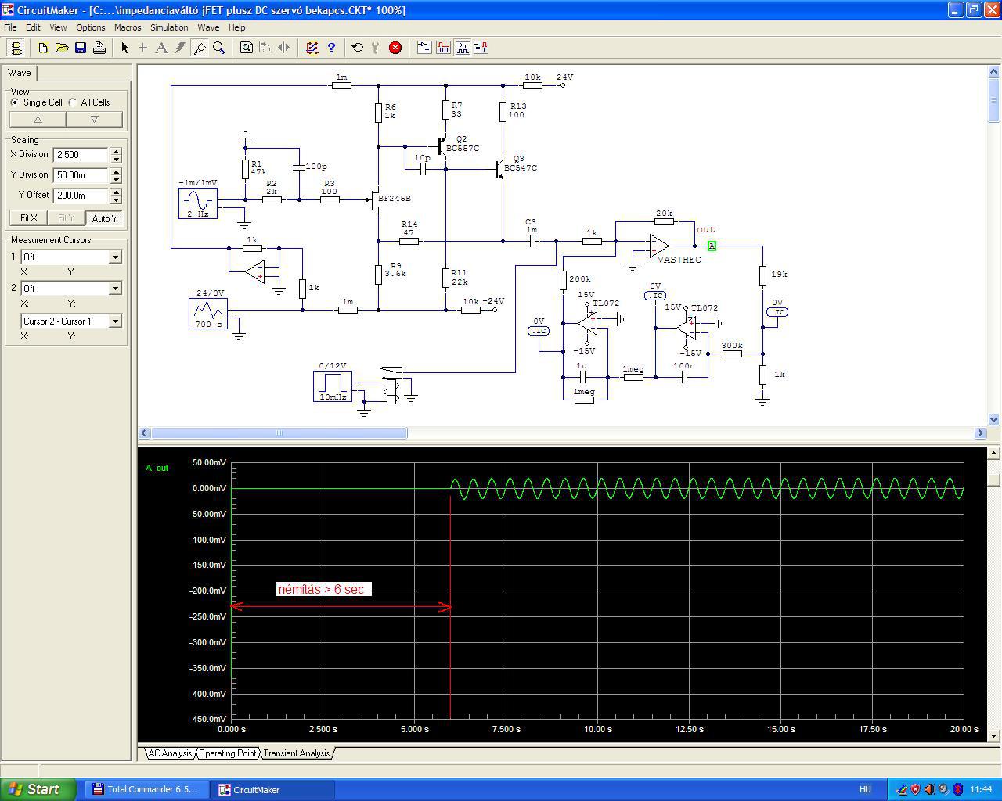Image resolution: width=1002 pixels, height=801 pixels.
Task: Switch to the AC Analysis tab
Action: [170, 753]
